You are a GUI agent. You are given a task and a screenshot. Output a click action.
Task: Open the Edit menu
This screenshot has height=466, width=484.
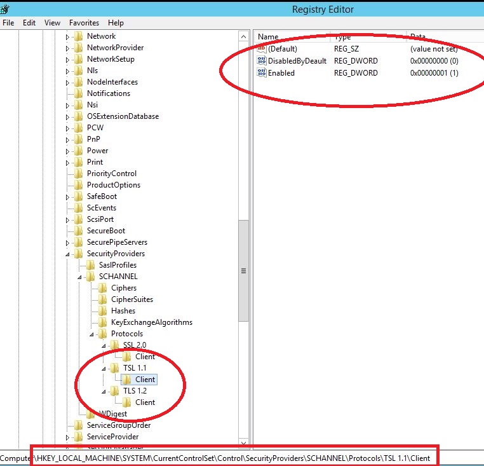[x=29, y=23]
